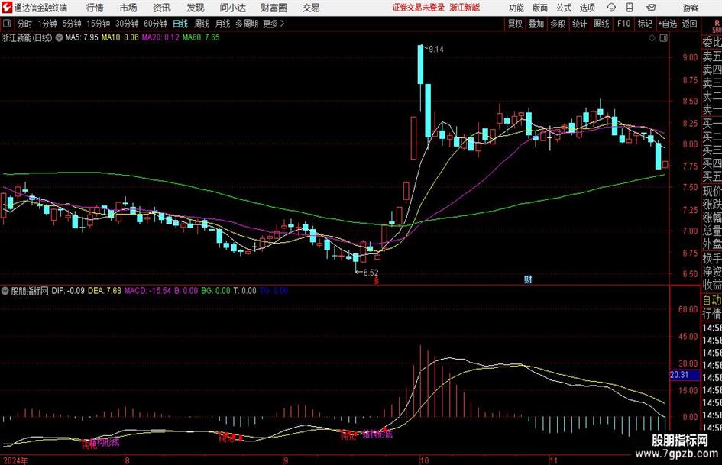Click the MA5: 7.95 label
The height and width of the screenshot is (465, 722).
pyautogui.click(x=82, y=37)
